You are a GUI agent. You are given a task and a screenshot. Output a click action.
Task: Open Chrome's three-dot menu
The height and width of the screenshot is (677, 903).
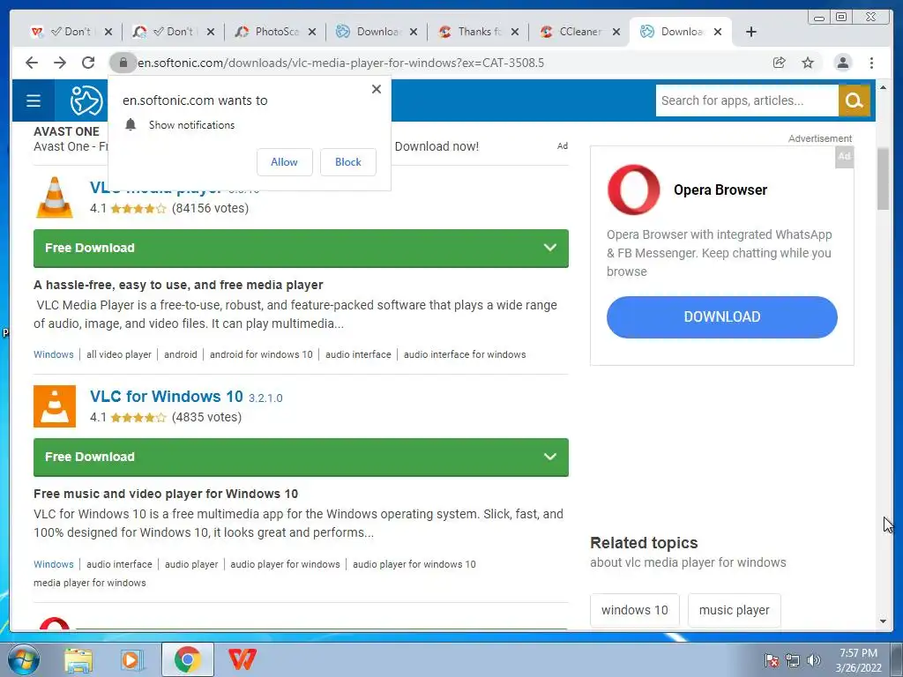[871, 63]
